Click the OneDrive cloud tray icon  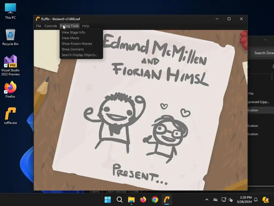[x=215, y=200]
